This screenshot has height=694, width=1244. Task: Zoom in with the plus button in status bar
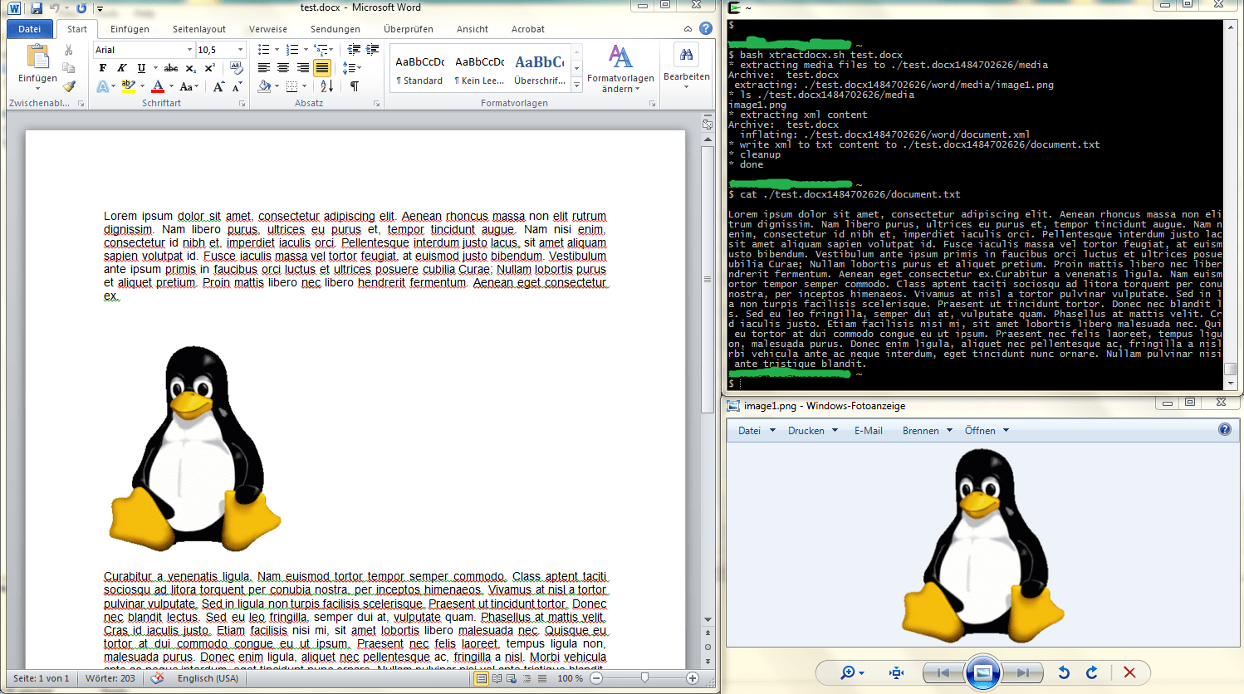pyautogui.click(x=693, y=678)
